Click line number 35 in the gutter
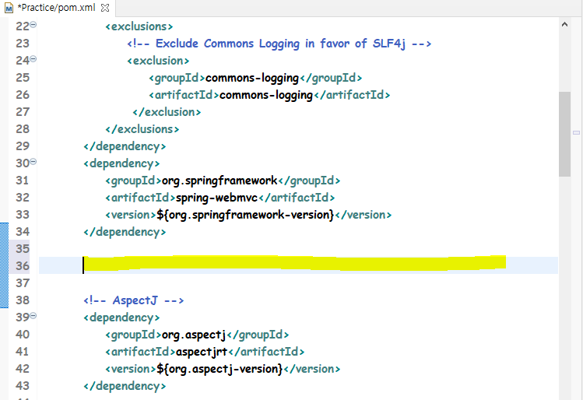583x400 pixels. coord(23,249)
